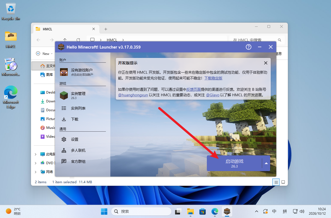Open Task View from the taskbar
This screenshot has width=331, height=218.
(178, 211)
